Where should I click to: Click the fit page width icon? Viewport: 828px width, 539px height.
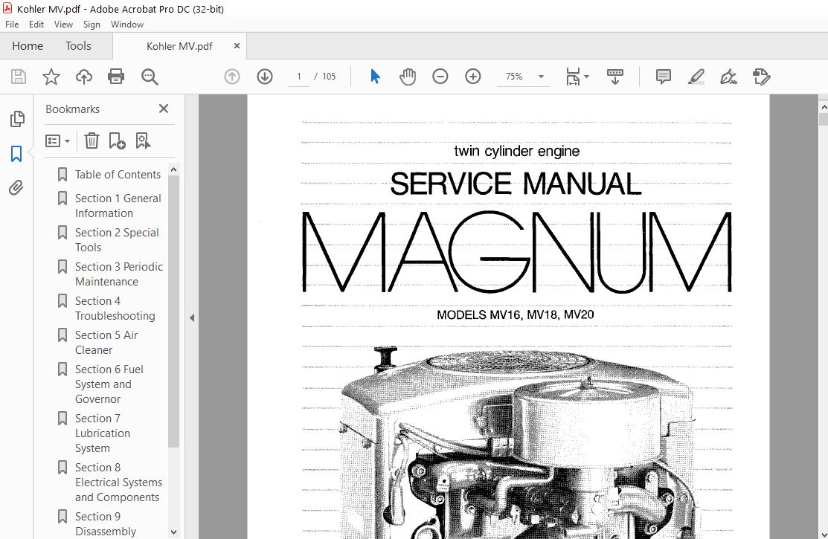pos(574,77)
